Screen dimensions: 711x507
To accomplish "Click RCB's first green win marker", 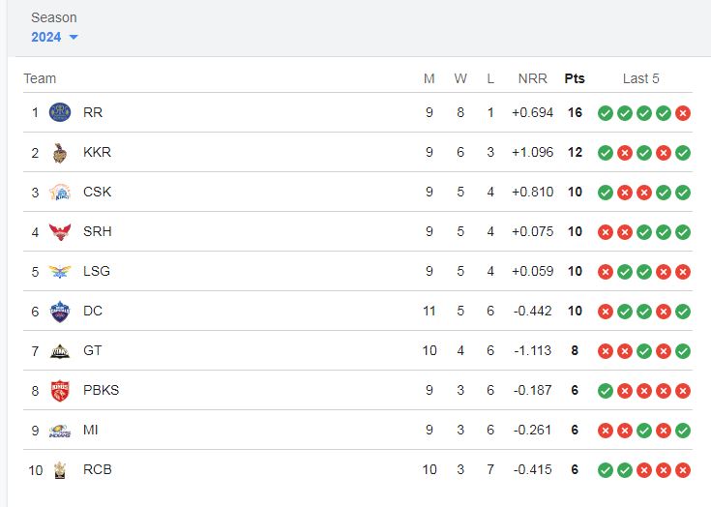I will tap(606, 470).
